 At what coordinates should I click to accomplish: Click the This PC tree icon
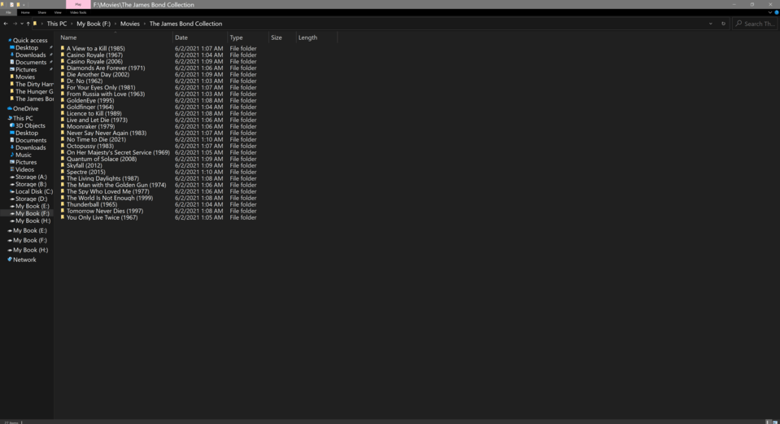tap(10, 119)
